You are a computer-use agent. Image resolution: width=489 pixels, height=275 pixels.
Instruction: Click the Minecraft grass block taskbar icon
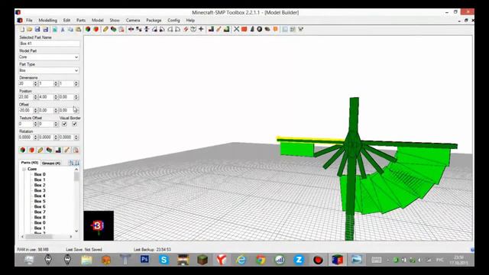(202, 260)
